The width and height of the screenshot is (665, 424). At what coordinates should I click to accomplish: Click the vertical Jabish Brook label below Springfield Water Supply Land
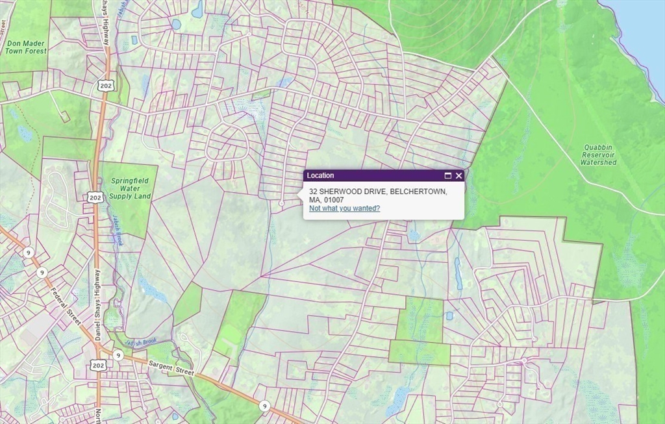(x=117, y=231)
